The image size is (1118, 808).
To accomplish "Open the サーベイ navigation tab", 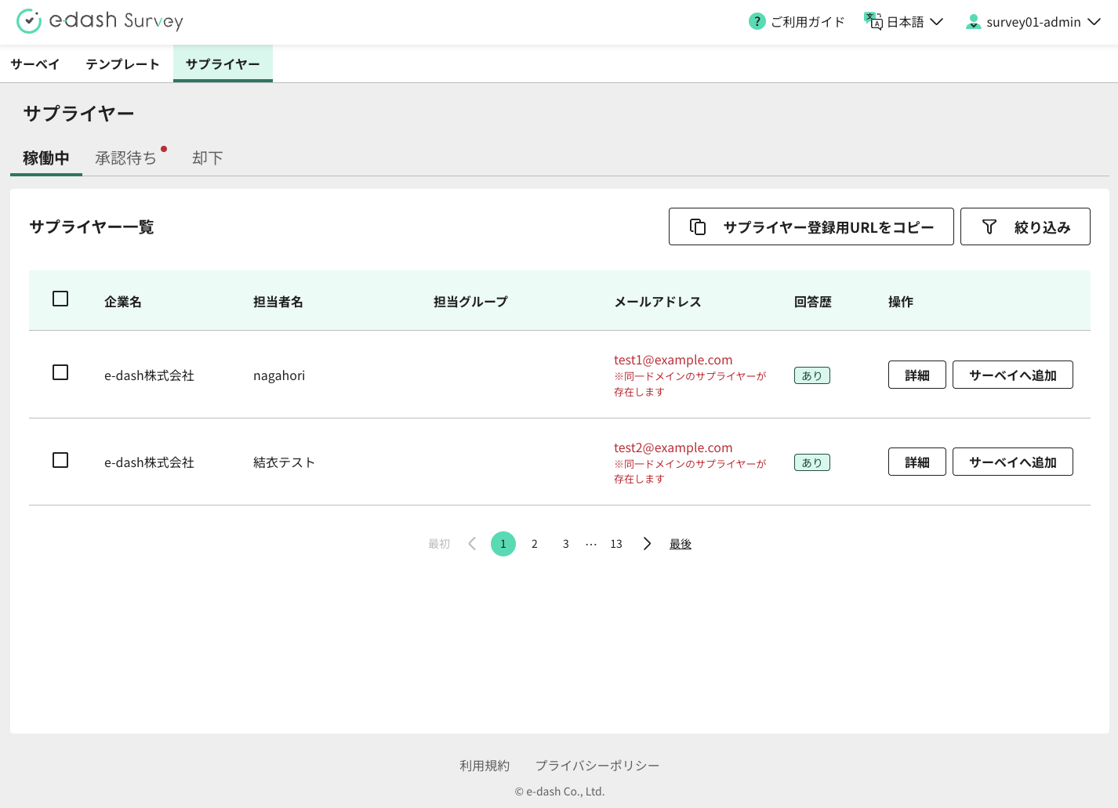I will click(35, 63).
